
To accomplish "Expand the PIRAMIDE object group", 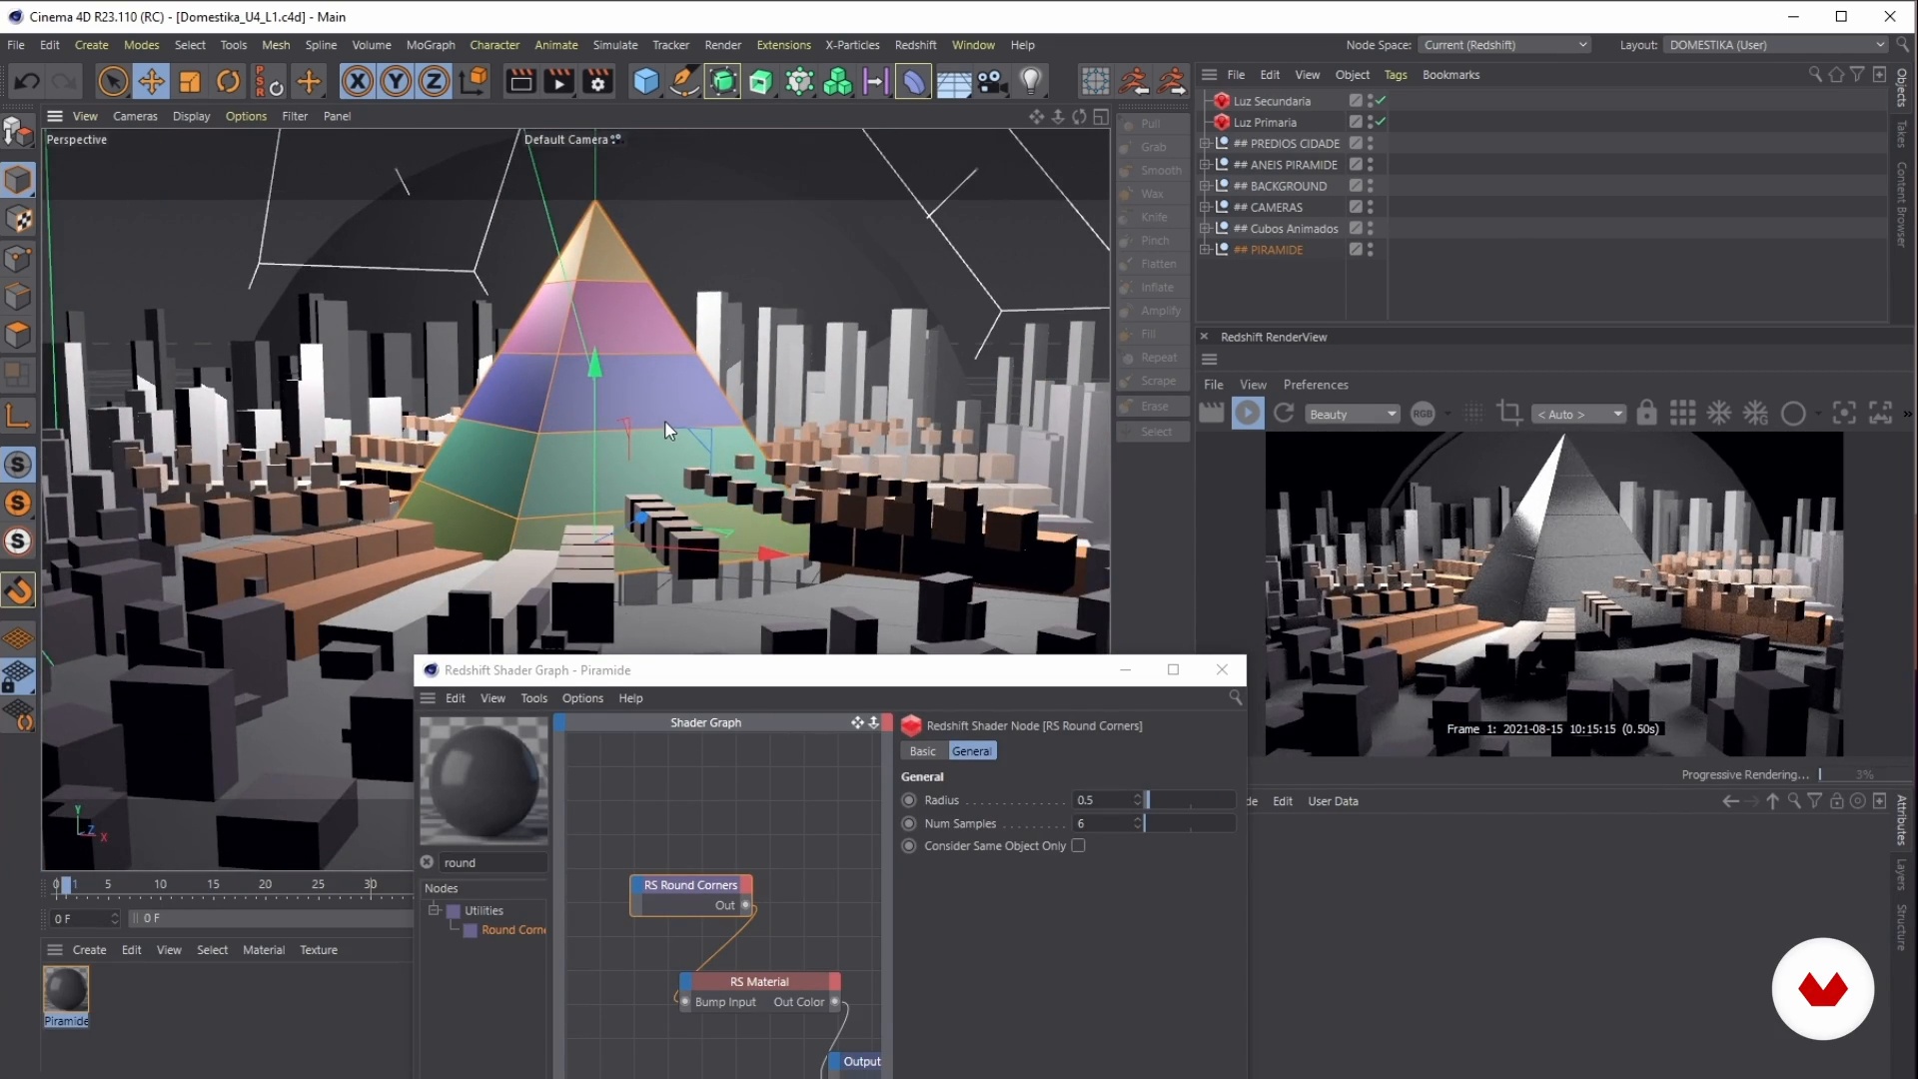I will click(x=1205, y=250).
